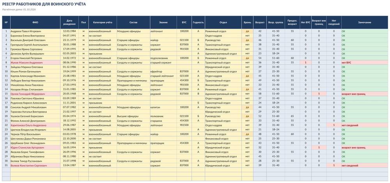This screenshot has height=183, width=390.
Task: Select the age value '58'
Action: (260, 94)
